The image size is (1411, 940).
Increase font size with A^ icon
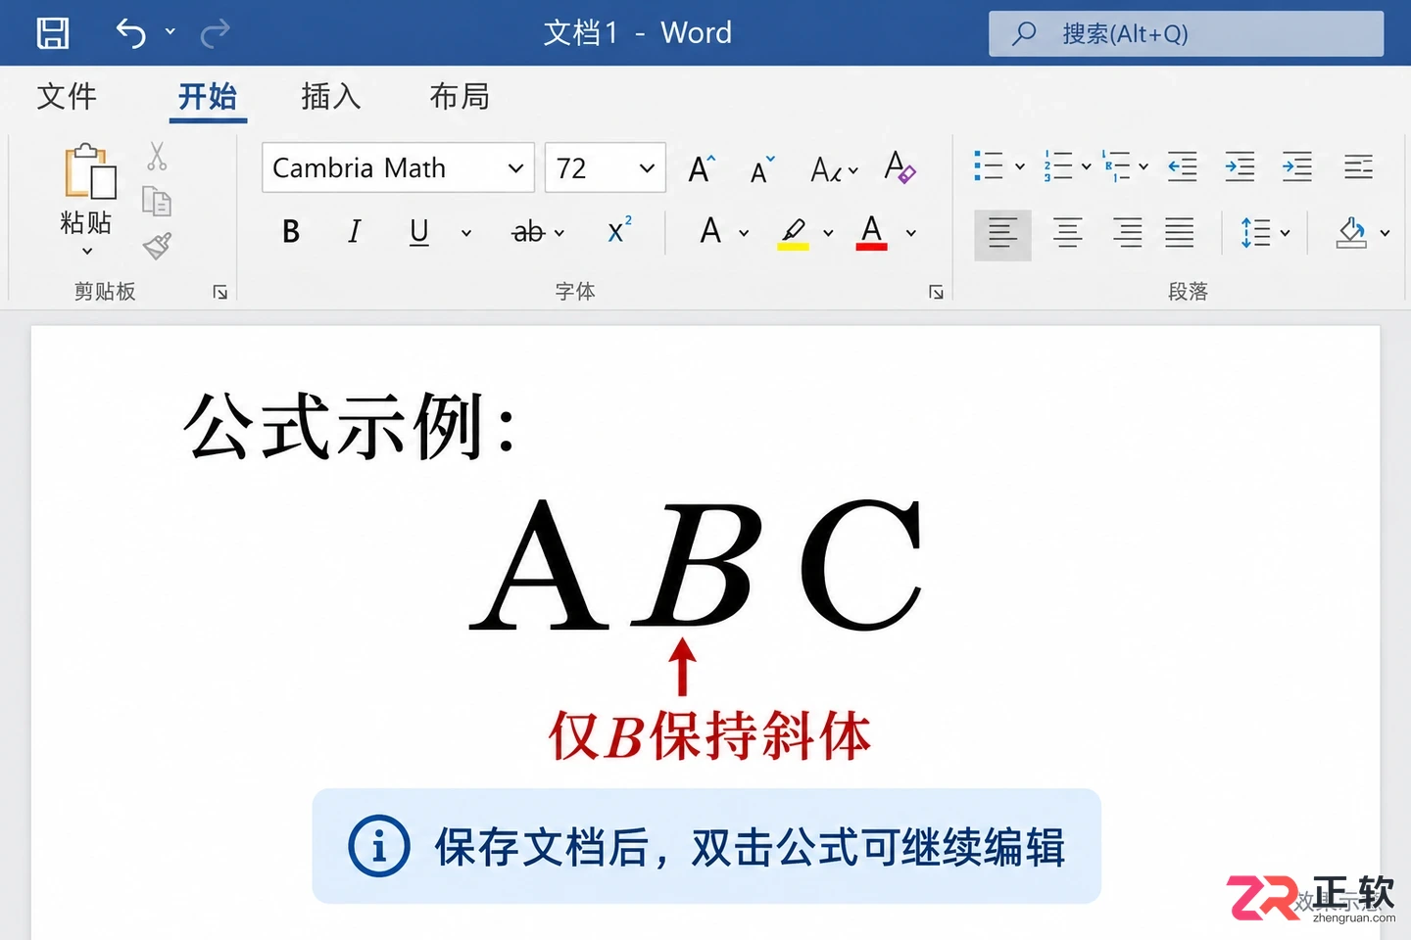tap(702, 169)
